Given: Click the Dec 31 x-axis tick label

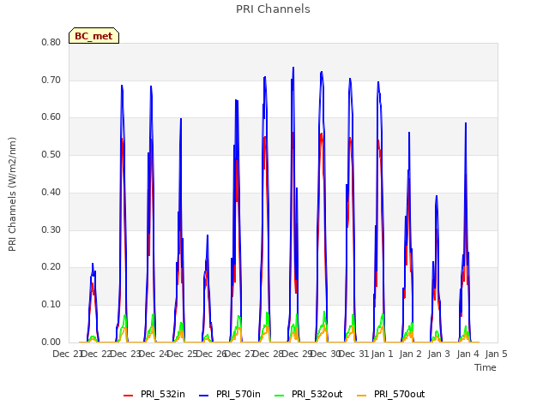Looking at the screenshot, I should click(355, 354).
